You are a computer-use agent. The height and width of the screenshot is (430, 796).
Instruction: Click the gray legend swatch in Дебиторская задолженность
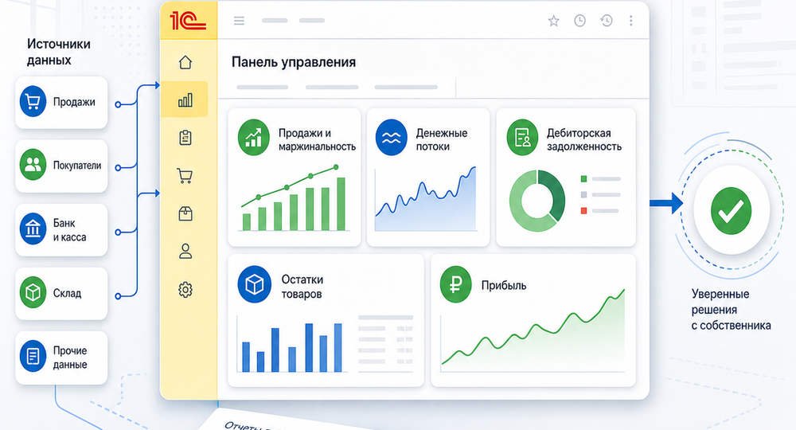pos(583,194)
